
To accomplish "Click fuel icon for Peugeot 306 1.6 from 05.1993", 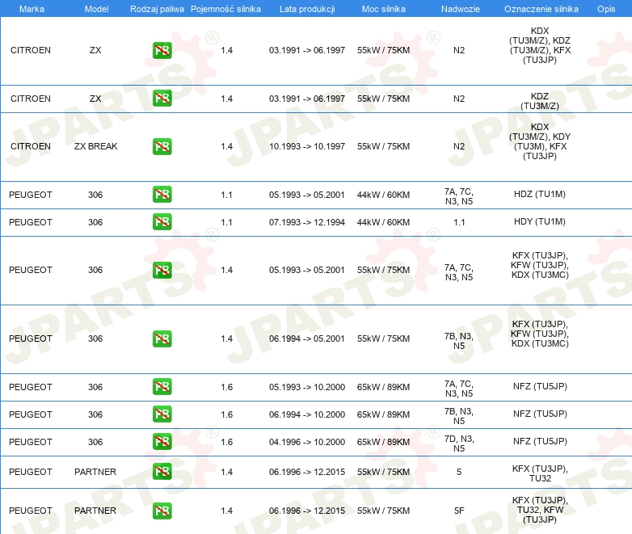I will 162,387.
